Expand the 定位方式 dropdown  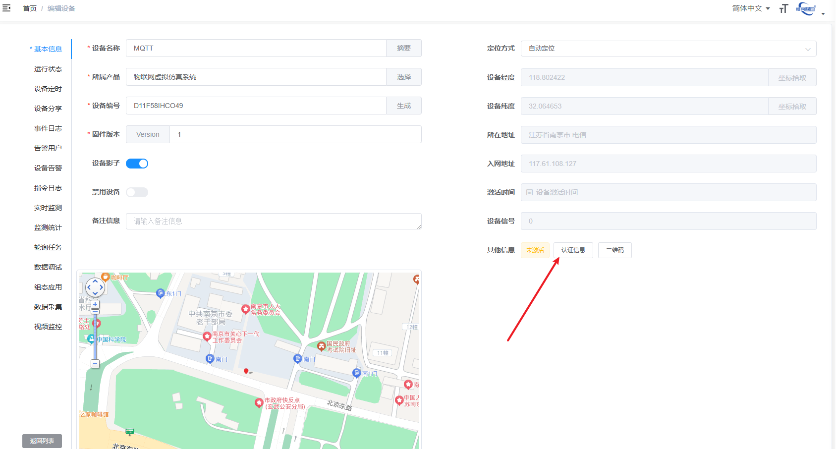[x=668, y=49]
